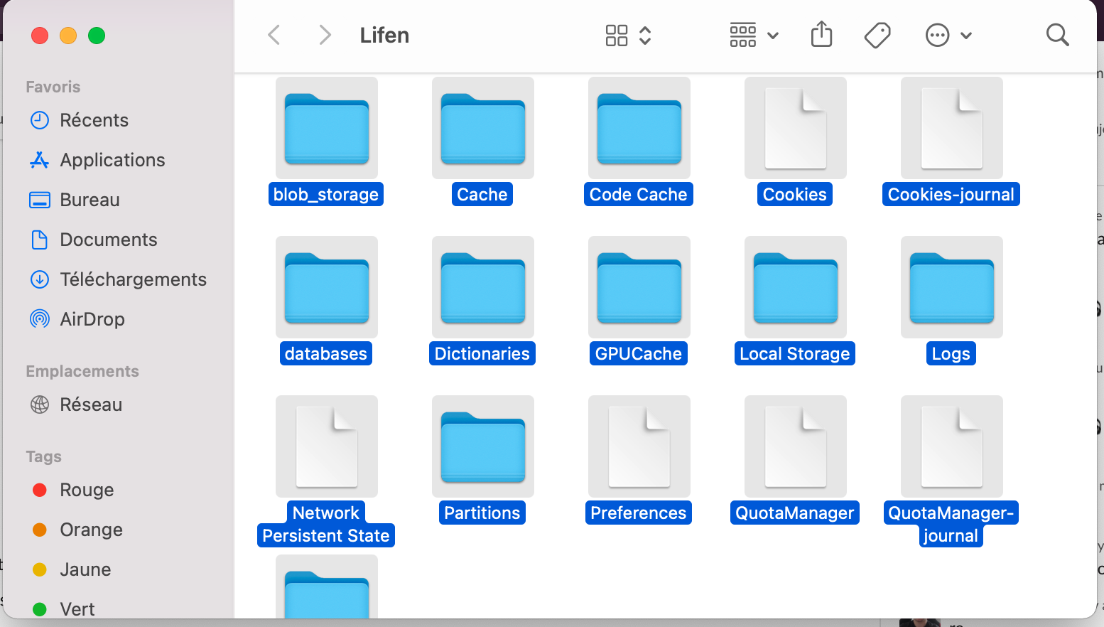
Task: Select the Logs folder icon
Action: [952, 288]
